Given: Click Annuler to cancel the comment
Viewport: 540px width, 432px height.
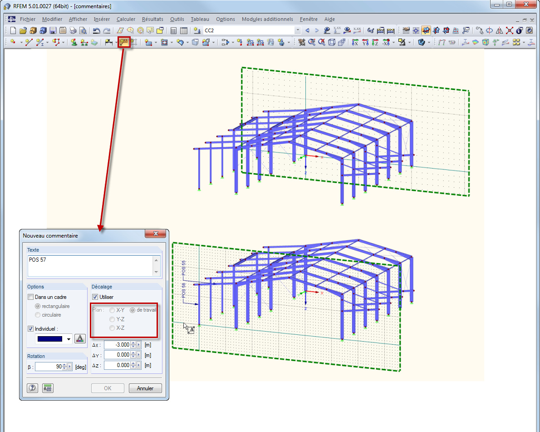Looking at the screenshot, I should click(145, 388).
